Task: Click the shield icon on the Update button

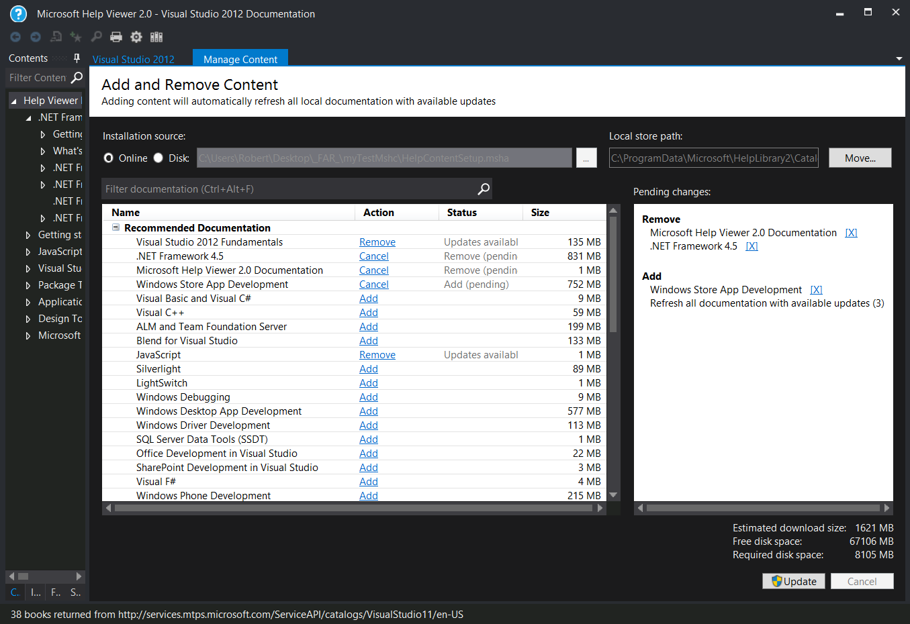Action: point(777,581)
